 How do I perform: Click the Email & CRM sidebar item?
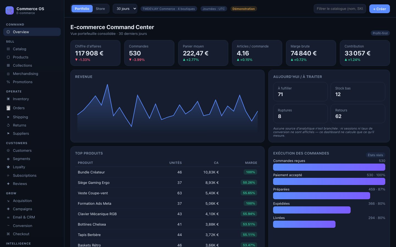pos(32,217)
